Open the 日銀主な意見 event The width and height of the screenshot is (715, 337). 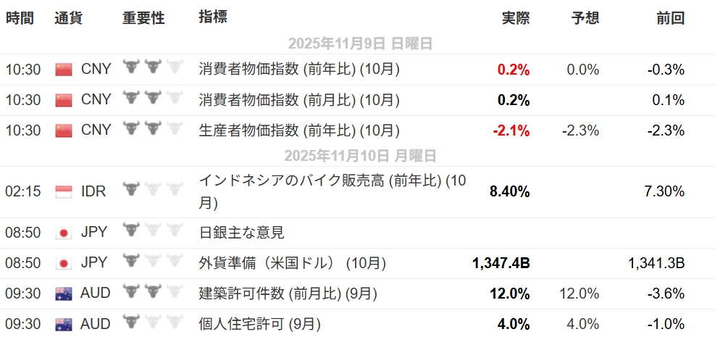(x=241, y=233)
